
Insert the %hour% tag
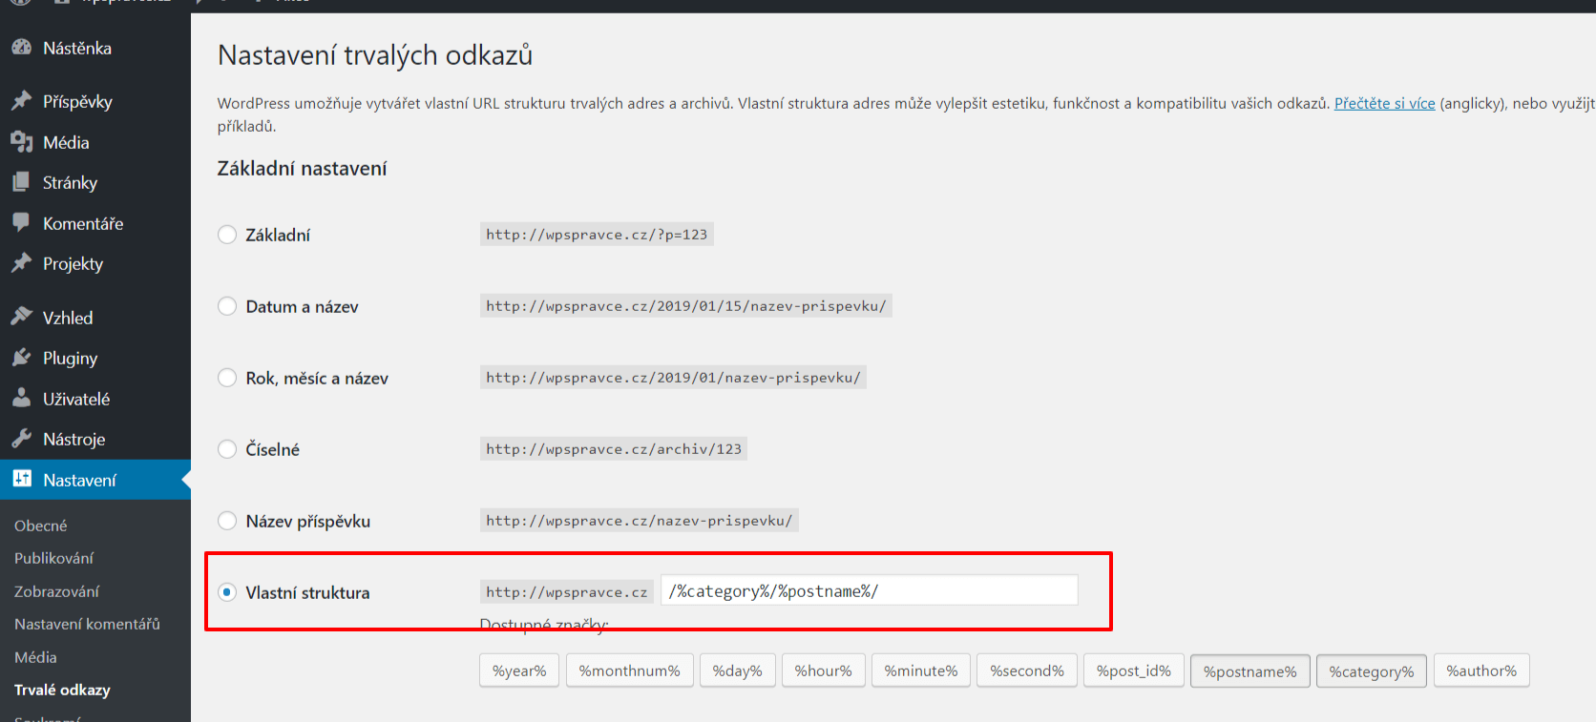pos(824,670)
